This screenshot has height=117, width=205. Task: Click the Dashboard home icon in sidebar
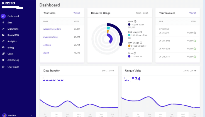coord(3,16)
